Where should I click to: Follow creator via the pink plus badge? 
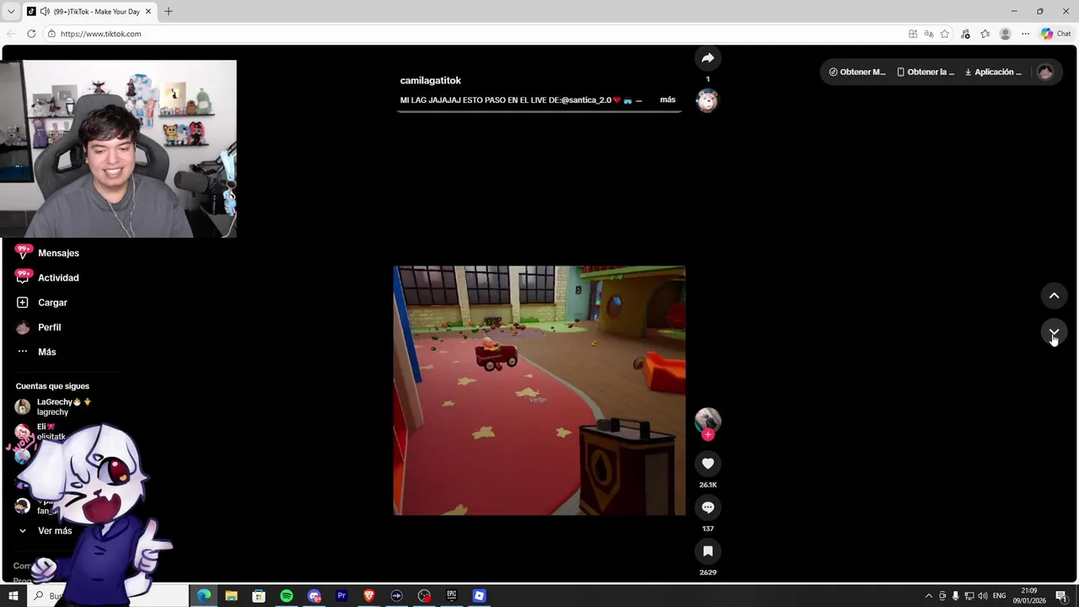point(708,435)
